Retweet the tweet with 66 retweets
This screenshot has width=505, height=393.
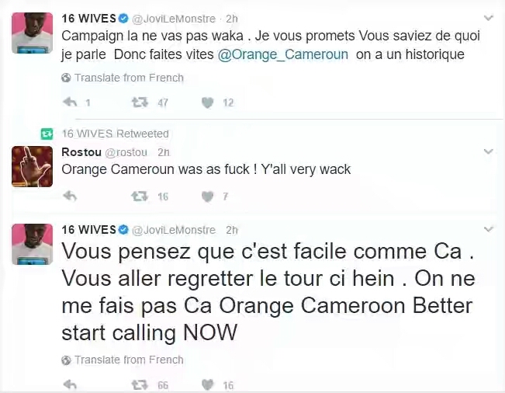[x=140, y=384]
